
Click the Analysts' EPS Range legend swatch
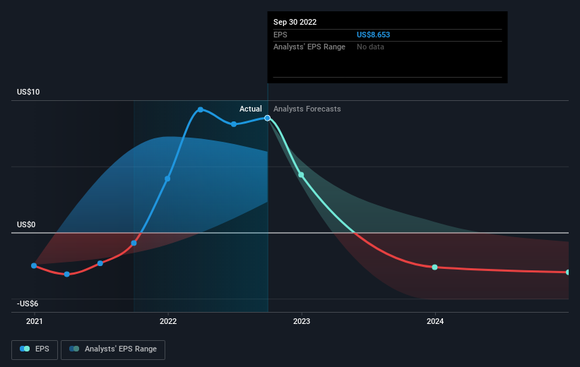(74, 349)
